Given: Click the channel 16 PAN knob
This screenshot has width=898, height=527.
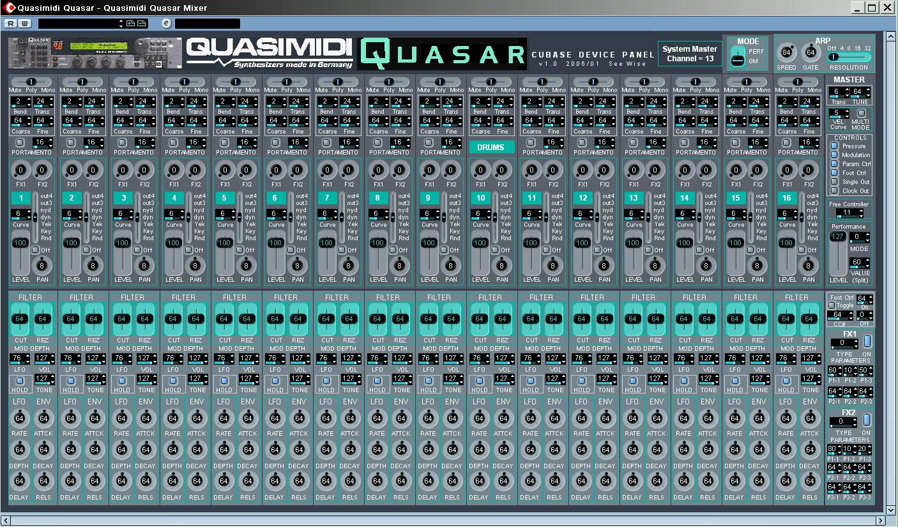Looking at the screenshot, I should [809, 265].
